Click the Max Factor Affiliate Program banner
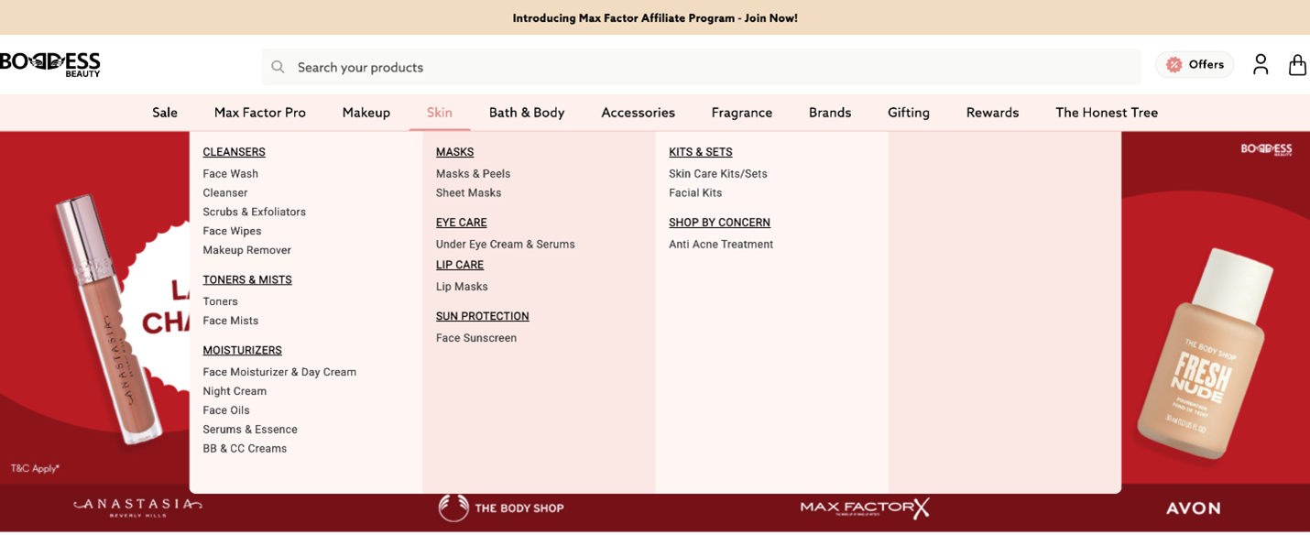The image size is (1310, 535). point(654,17)
